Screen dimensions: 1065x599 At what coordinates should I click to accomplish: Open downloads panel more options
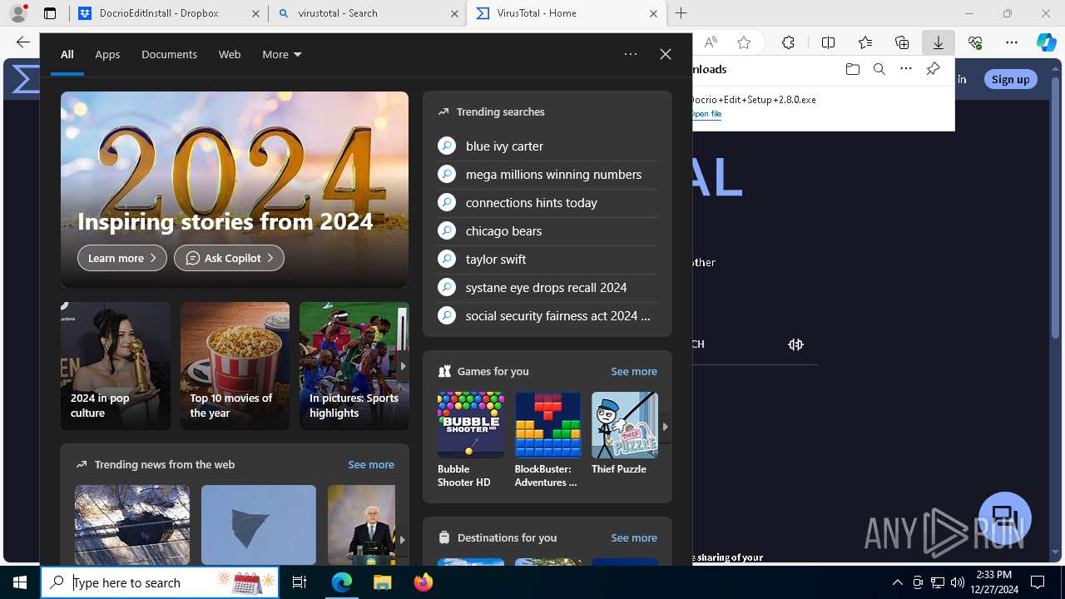[x=906, y=69]
